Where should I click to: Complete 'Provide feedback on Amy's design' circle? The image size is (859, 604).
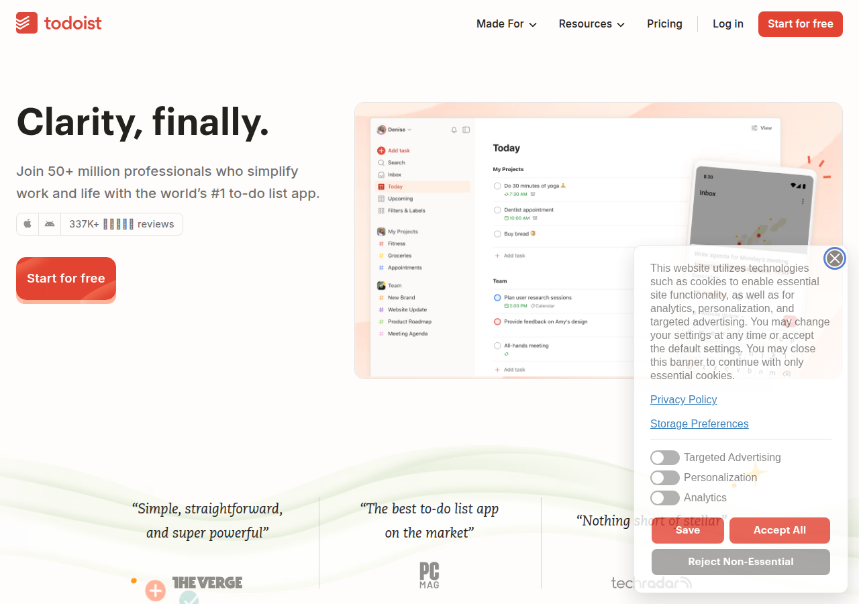tap(497, 321)
